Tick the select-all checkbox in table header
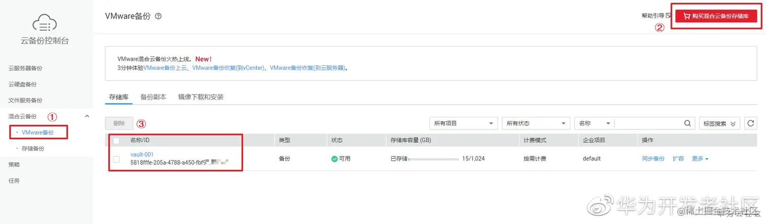This screenshot has height=224, width=766. coord(116,141)
